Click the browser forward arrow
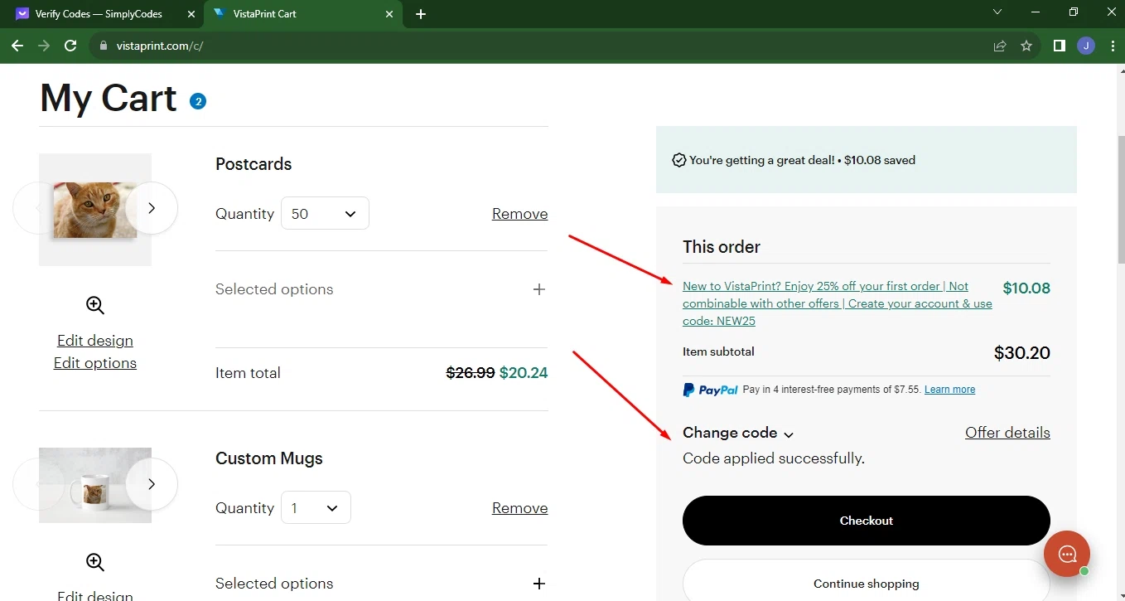Screen dimensions: 1125x601 point(44,46)
